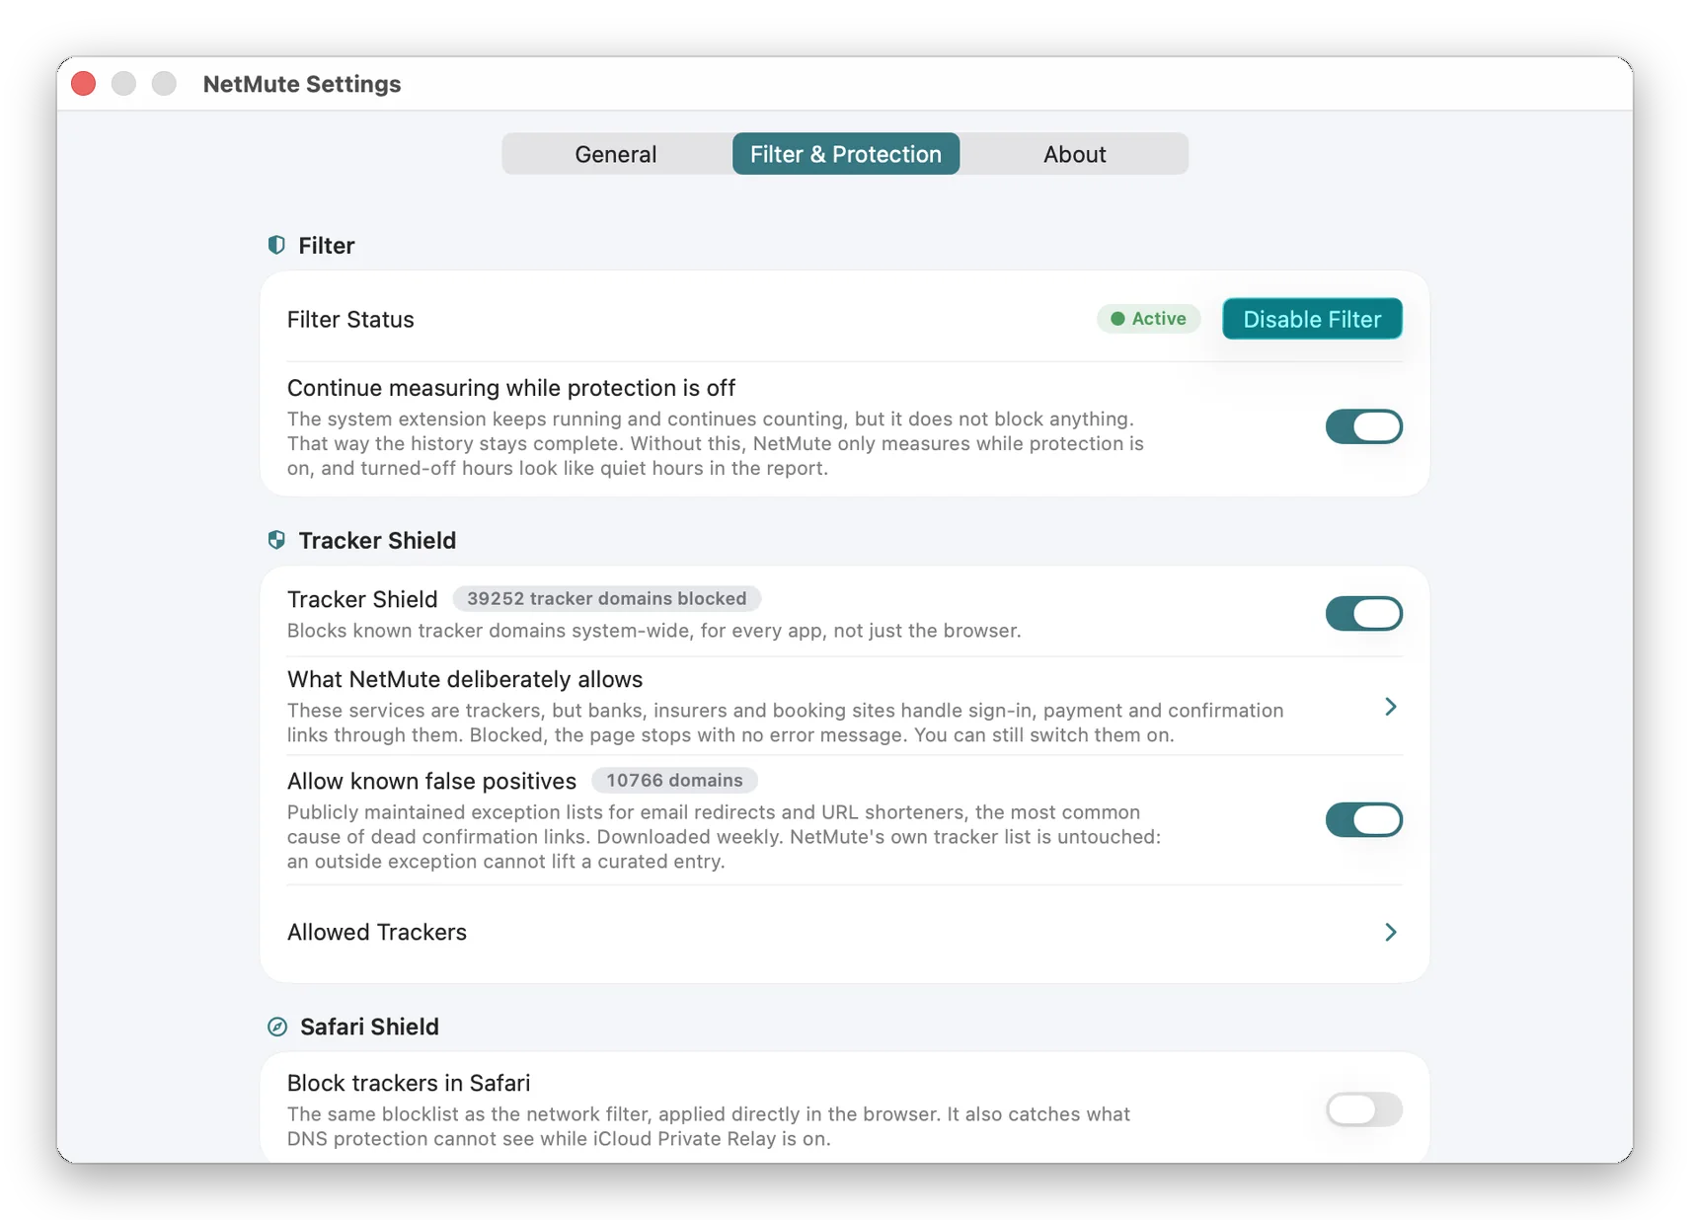Click the Disable Filter button
This screenshot has height=1220, width=1690.
point(1312,319)
